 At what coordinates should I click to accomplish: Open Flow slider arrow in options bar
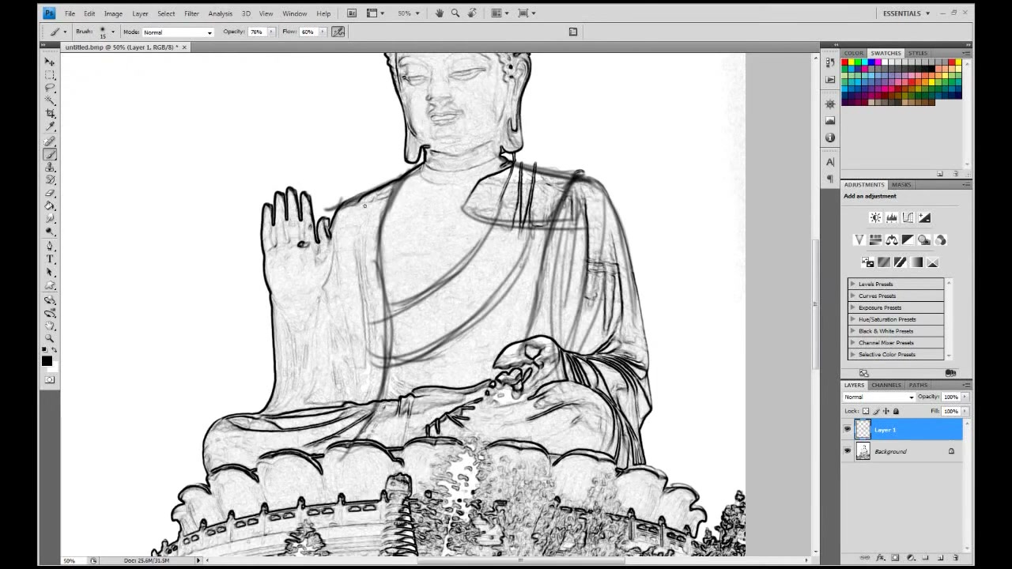click(322, 32)
